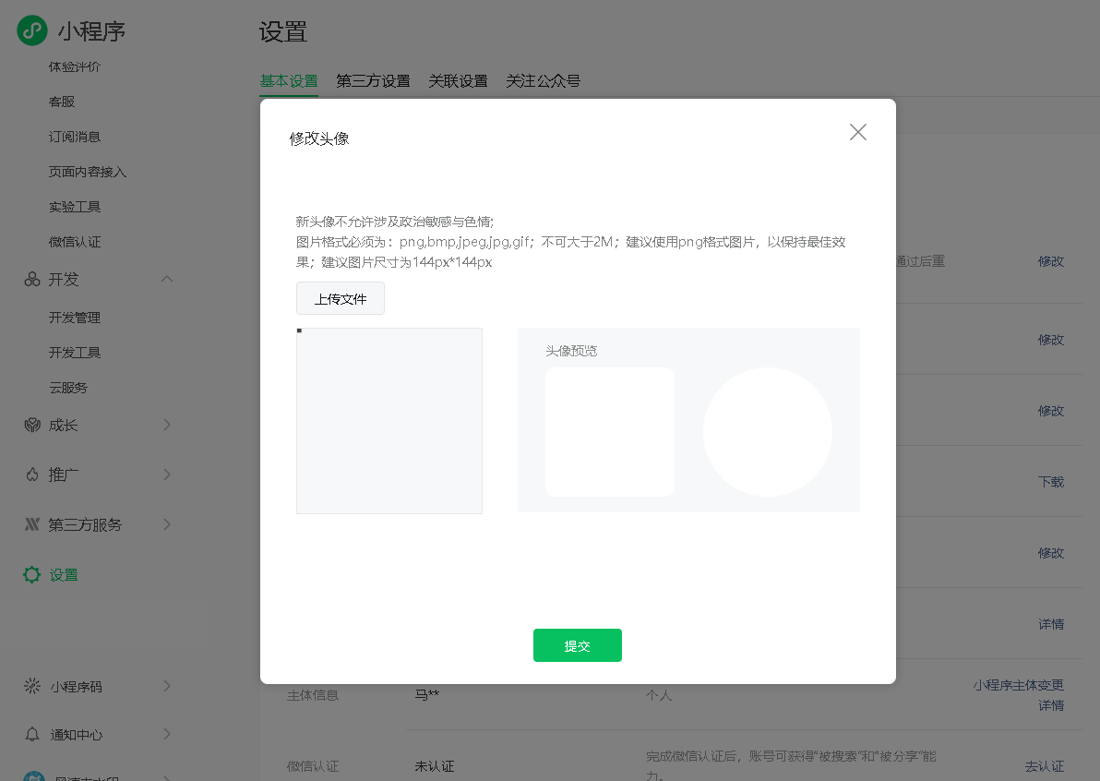Click the 设置 gear icon
The image size is (1100, 781).
tap(32, 575)
